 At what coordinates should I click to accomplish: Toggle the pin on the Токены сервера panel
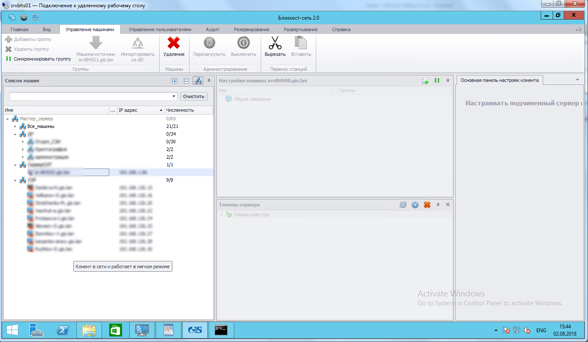[x=438, y=205]
